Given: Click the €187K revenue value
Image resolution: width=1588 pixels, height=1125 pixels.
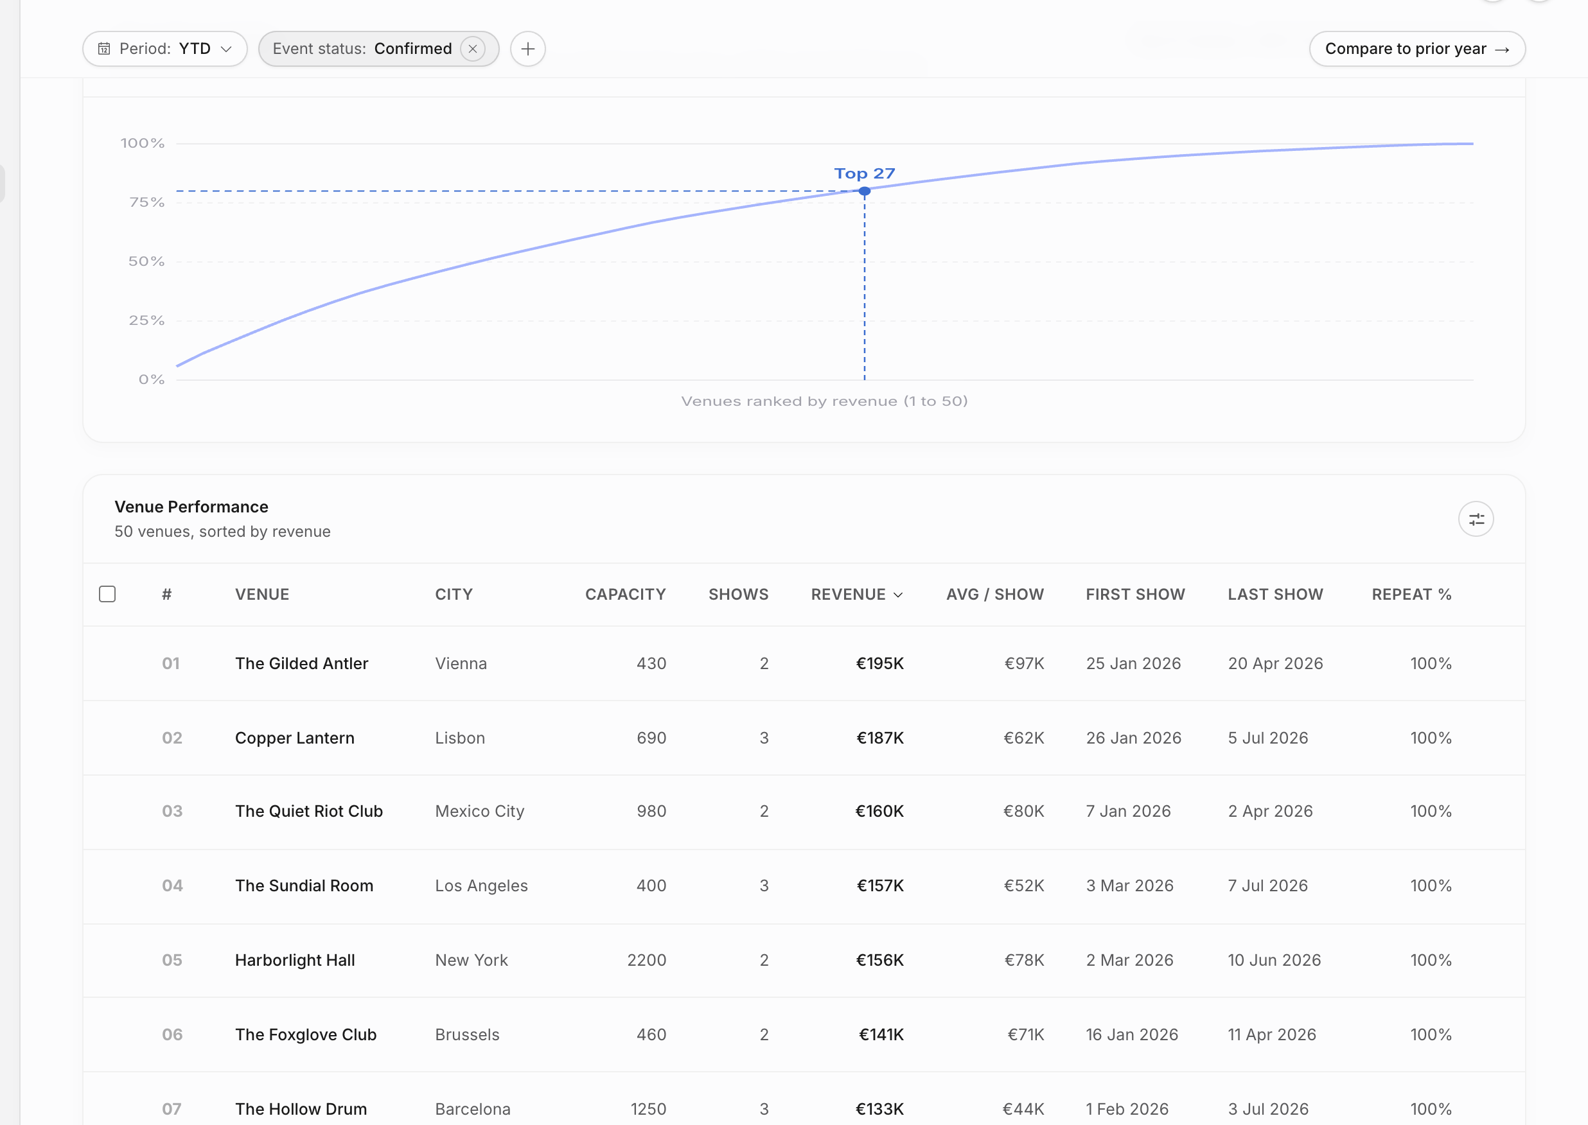Looking at the screenshot, I should (x=880, y=738).
